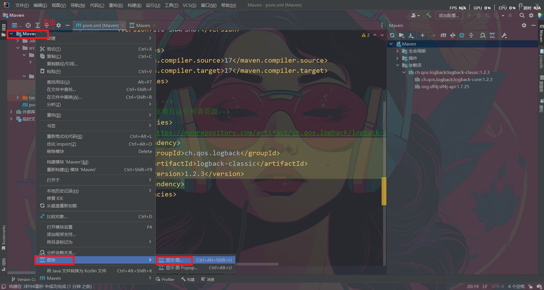Click locate/select opened file target icon
This screenshot has height=290, width=544.
pyautogui.click(x=28, y=25)
